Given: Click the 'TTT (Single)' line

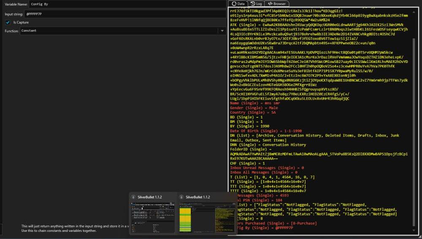Looking at the screenshot, I should 268,186.
